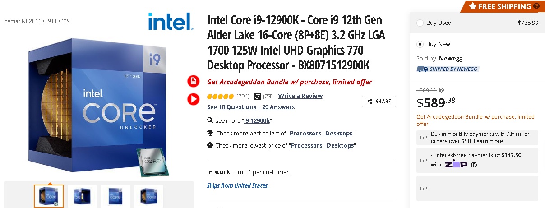Open customer photos via camera icon

tap(257, 96)
